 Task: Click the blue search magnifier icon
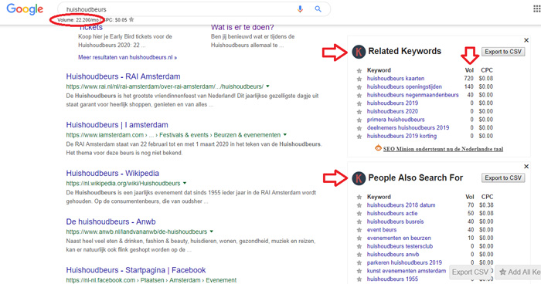point(318,9)
